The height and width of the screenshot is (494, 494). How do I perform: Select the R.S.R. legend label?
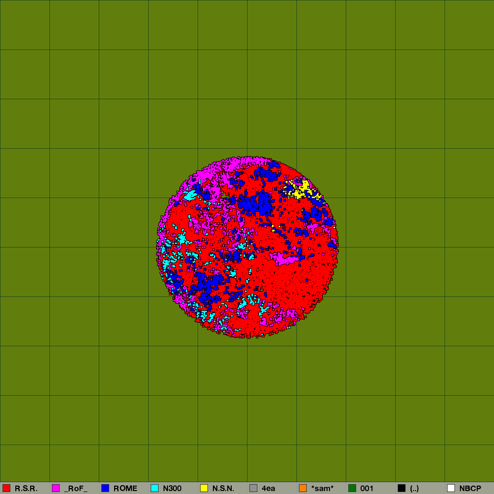tap(26, 489)
